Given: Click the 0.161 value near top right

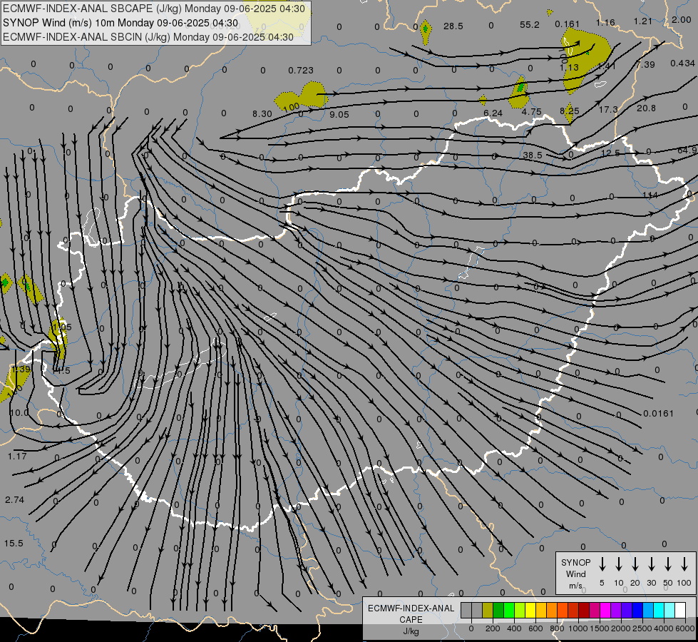Looking at the screenshot, I should [x=567, y=24].
